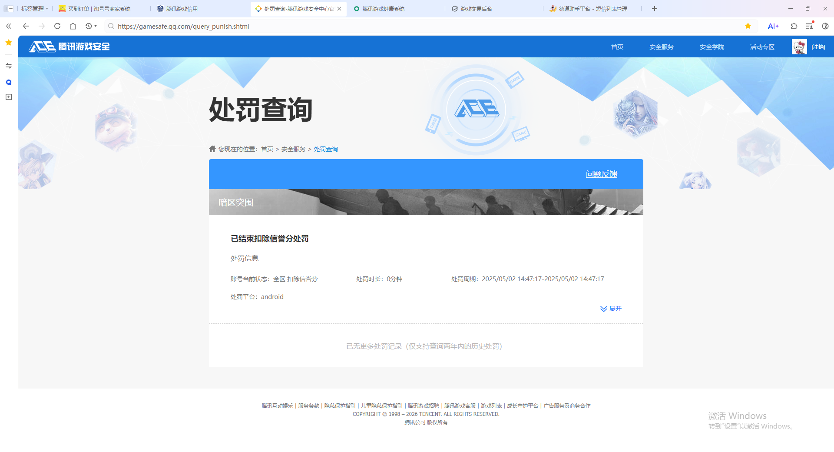The width and height of the screenshot is (834, 452).
Task: Click the 注销 logout link
Action: [x=818, y=47]
